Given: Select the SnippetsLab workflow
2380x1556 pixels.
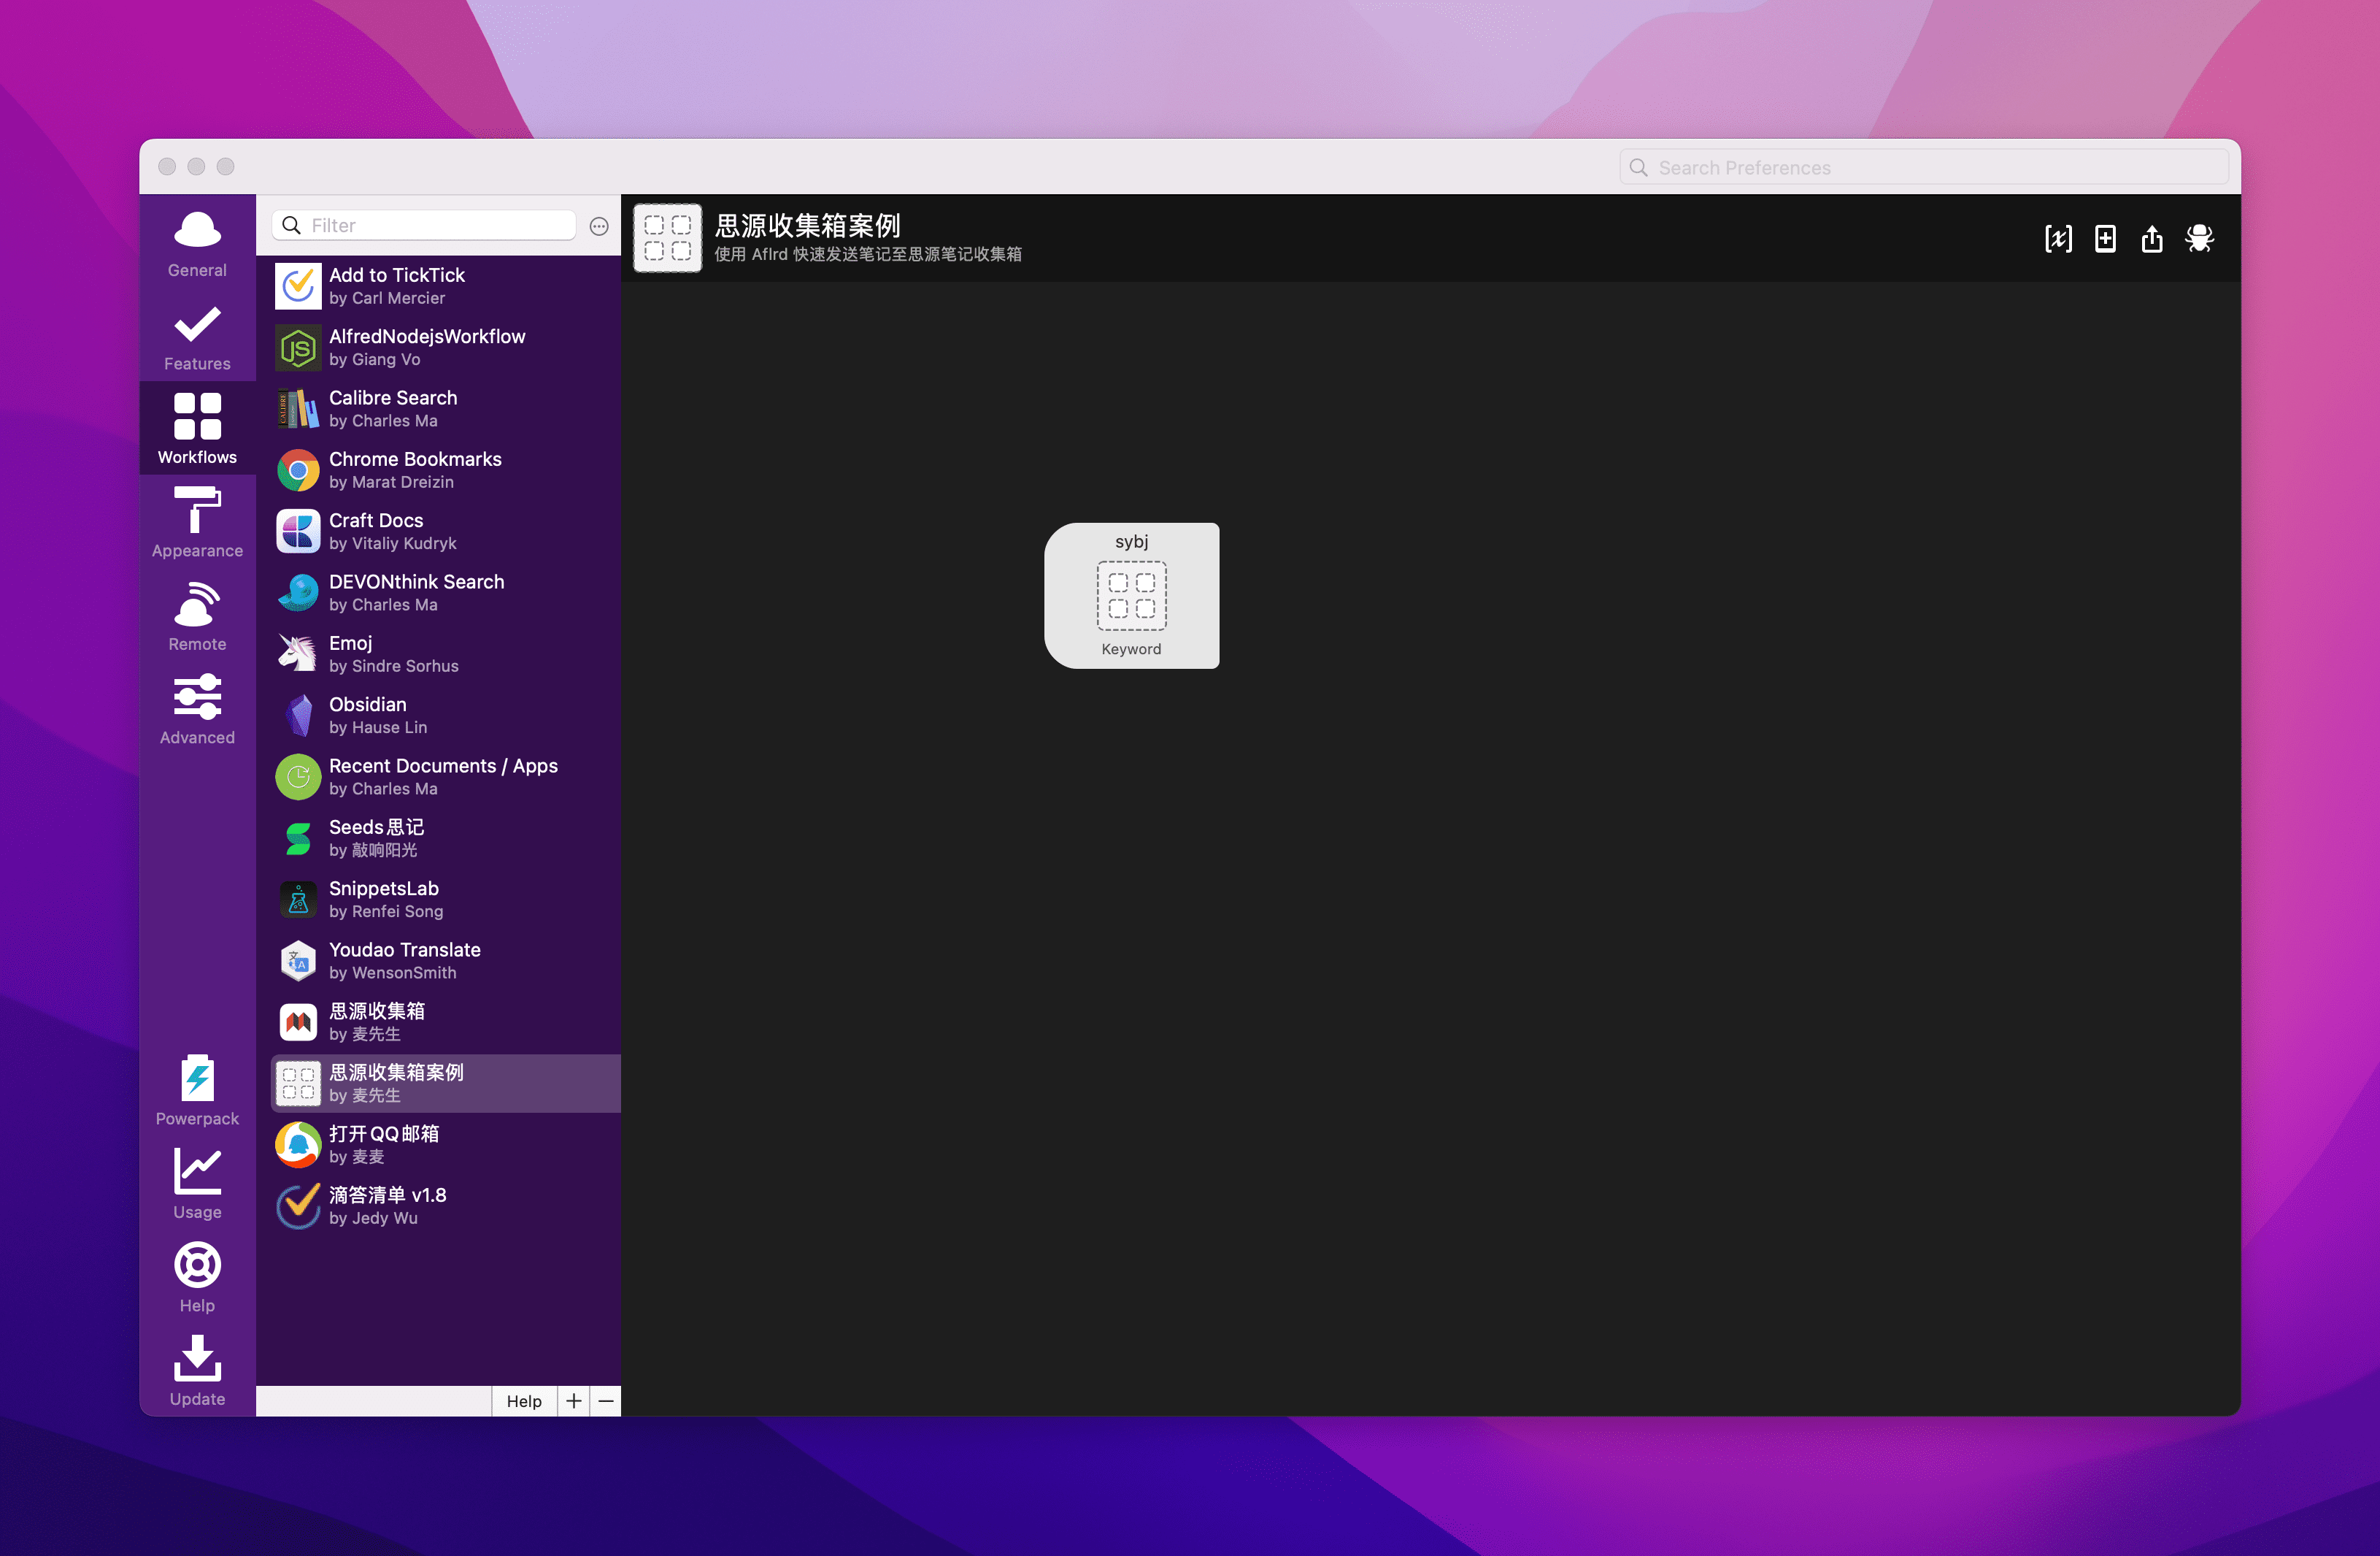Looking at the screenshot, I should pos(446,900).
